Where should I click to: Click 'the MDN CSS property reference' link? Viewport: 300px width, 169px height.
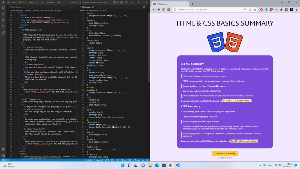(x=244, y=141)
